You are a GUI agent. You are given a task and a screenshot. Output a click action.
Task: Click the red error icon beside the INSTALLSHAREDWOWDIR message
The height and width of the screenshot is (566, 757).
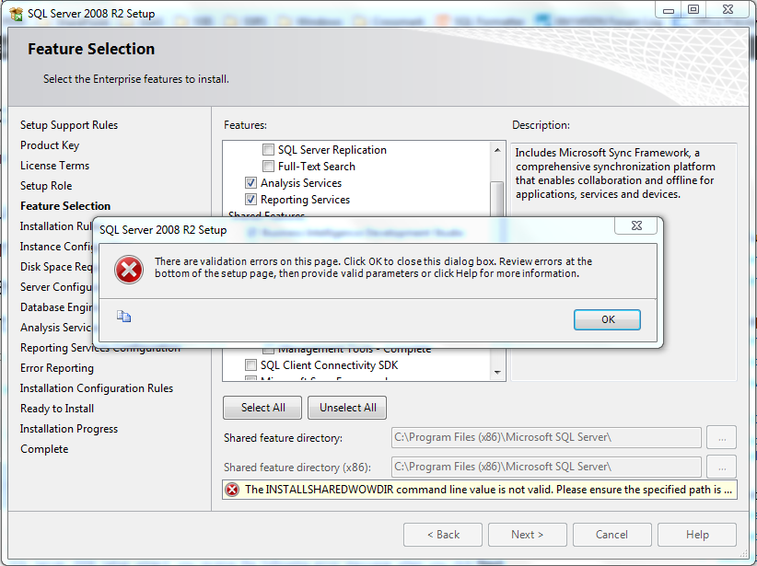232,490
